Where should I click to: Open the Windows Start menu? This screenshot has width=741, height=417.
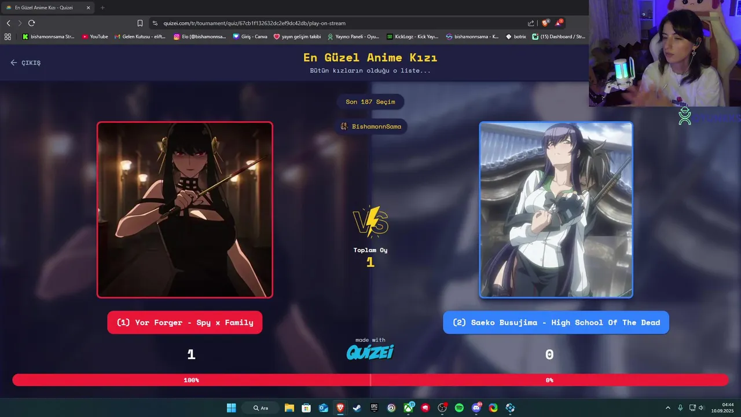(231, 408)
